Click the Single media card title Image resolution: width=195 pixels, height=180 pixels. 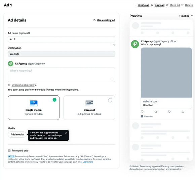[34, 110]
